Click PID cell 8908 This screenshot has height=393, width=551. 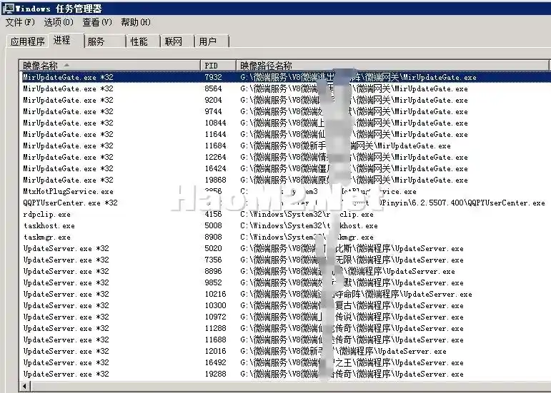tap(213, 237)
